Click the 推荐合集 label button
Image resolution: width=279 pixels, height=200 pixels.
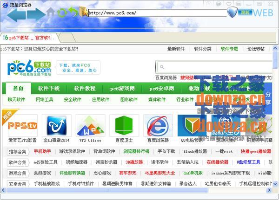(x=18, y=152)
